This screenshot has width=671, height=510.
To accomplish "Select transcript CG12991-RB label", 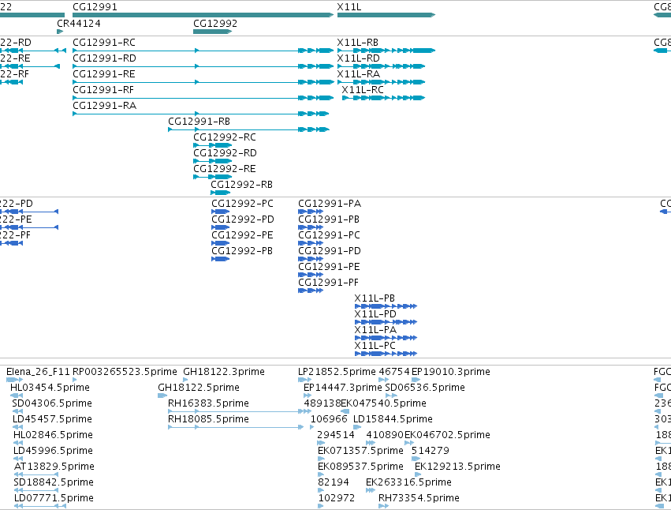I will pyautogui.click(x=199, y=122).
